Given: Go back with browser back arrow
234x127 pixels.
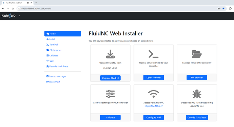Looking at the screenshot, I should point(3,9).
